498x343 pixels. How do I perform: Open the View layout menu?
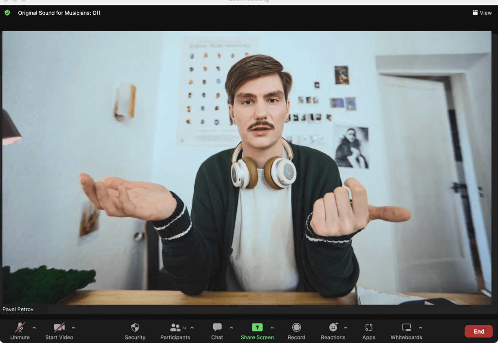coord(482,13)
